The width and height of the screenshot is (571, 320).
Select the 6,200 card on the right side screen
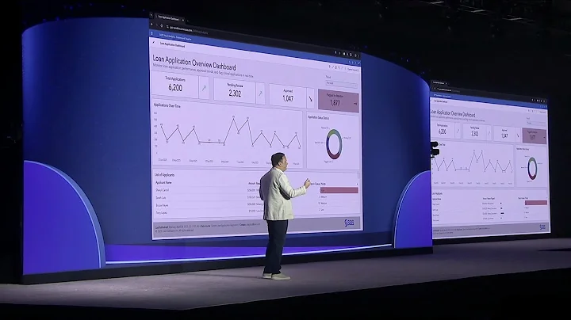coord(443,131)
